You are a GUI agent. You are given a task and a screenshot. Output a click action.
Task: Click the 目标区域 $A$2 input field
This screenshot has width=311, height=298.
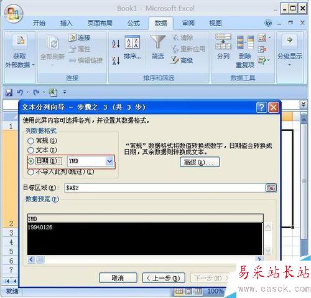[165, 188]
